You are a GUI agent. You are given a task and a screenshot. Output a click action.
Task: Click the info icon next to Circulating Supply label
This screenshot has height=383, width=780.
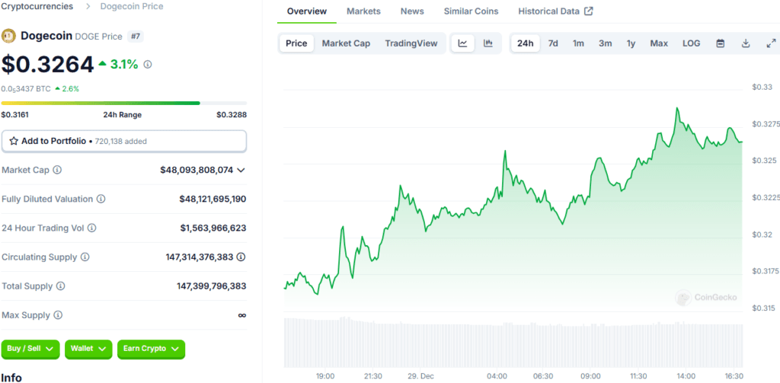[85, 257]
